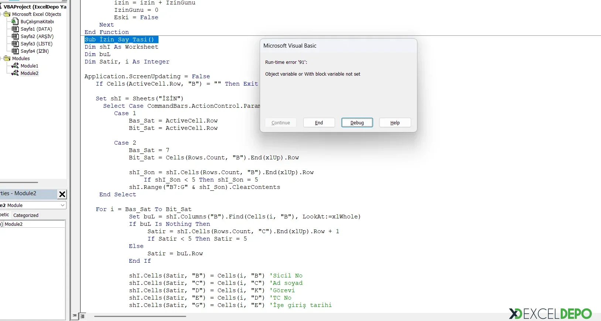Viewport: 601px width, 321px height.
Task: Switch to the Categorized properties tab
Action: click(26, 215)
